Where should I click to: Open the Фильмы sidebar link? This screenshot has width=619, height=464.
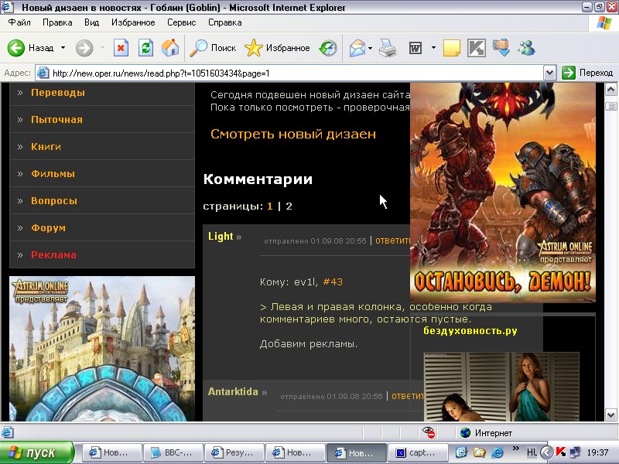(53, 173)
